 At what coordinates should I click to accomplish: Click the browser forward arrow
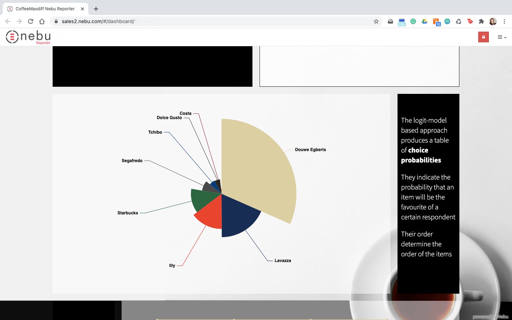[19, 21]
